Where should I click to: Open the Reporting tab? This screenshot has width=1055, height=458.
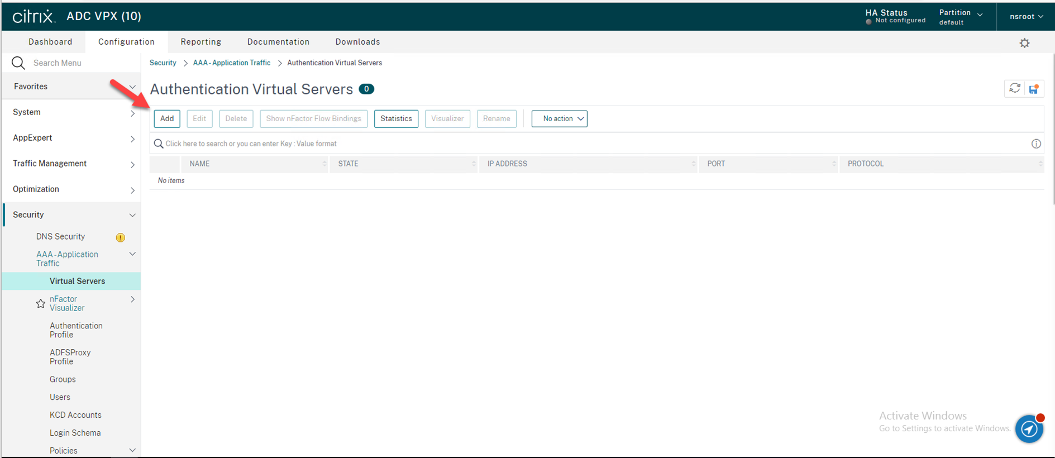click(201, 42)
